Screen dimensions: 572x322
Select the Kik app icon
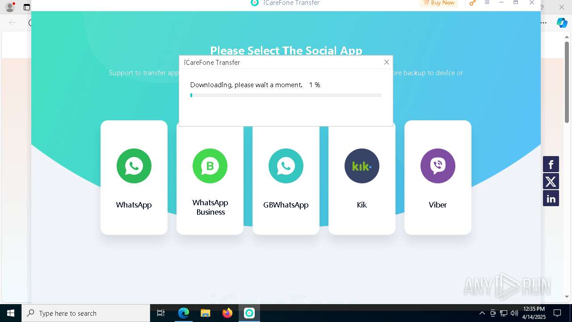362,166
